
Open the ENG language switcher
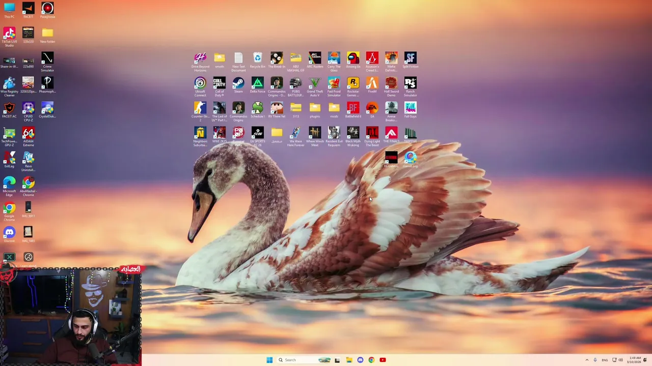[x=605, y=360]
